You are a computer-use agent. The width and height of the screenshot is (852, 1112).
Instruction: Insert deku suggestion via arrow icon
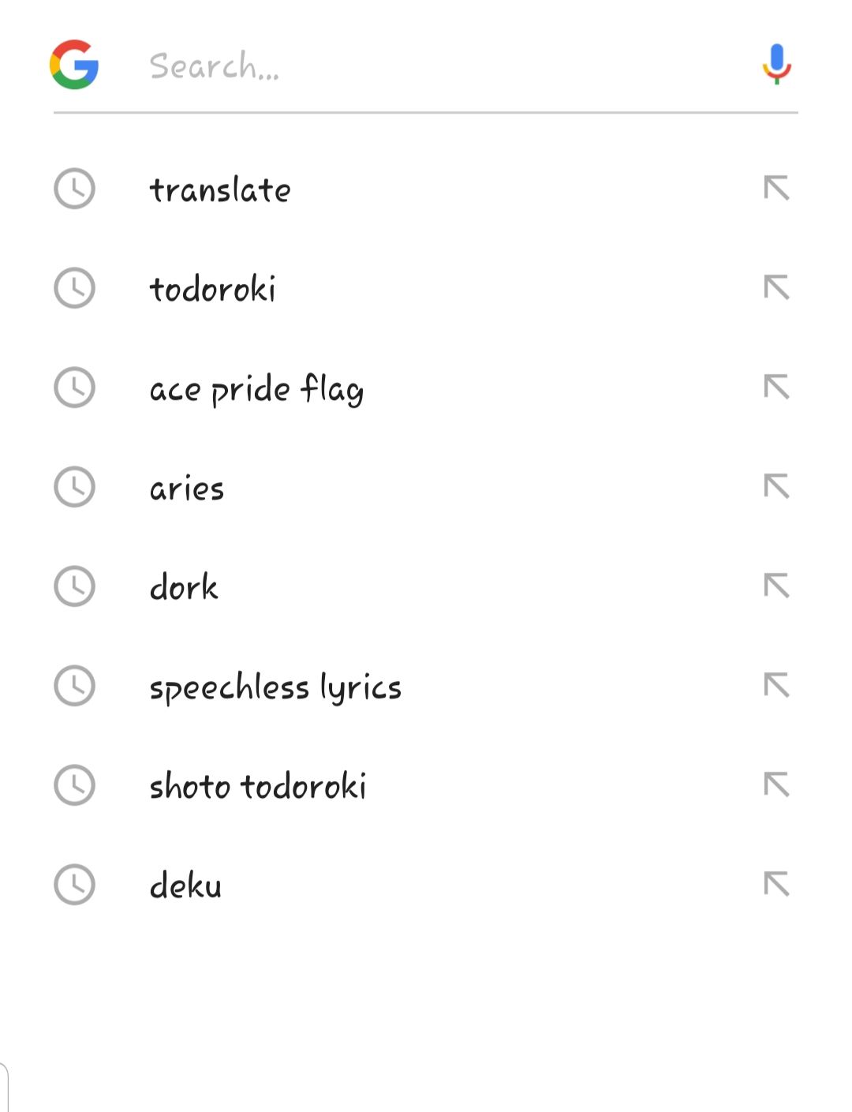(x=777, y=885)
